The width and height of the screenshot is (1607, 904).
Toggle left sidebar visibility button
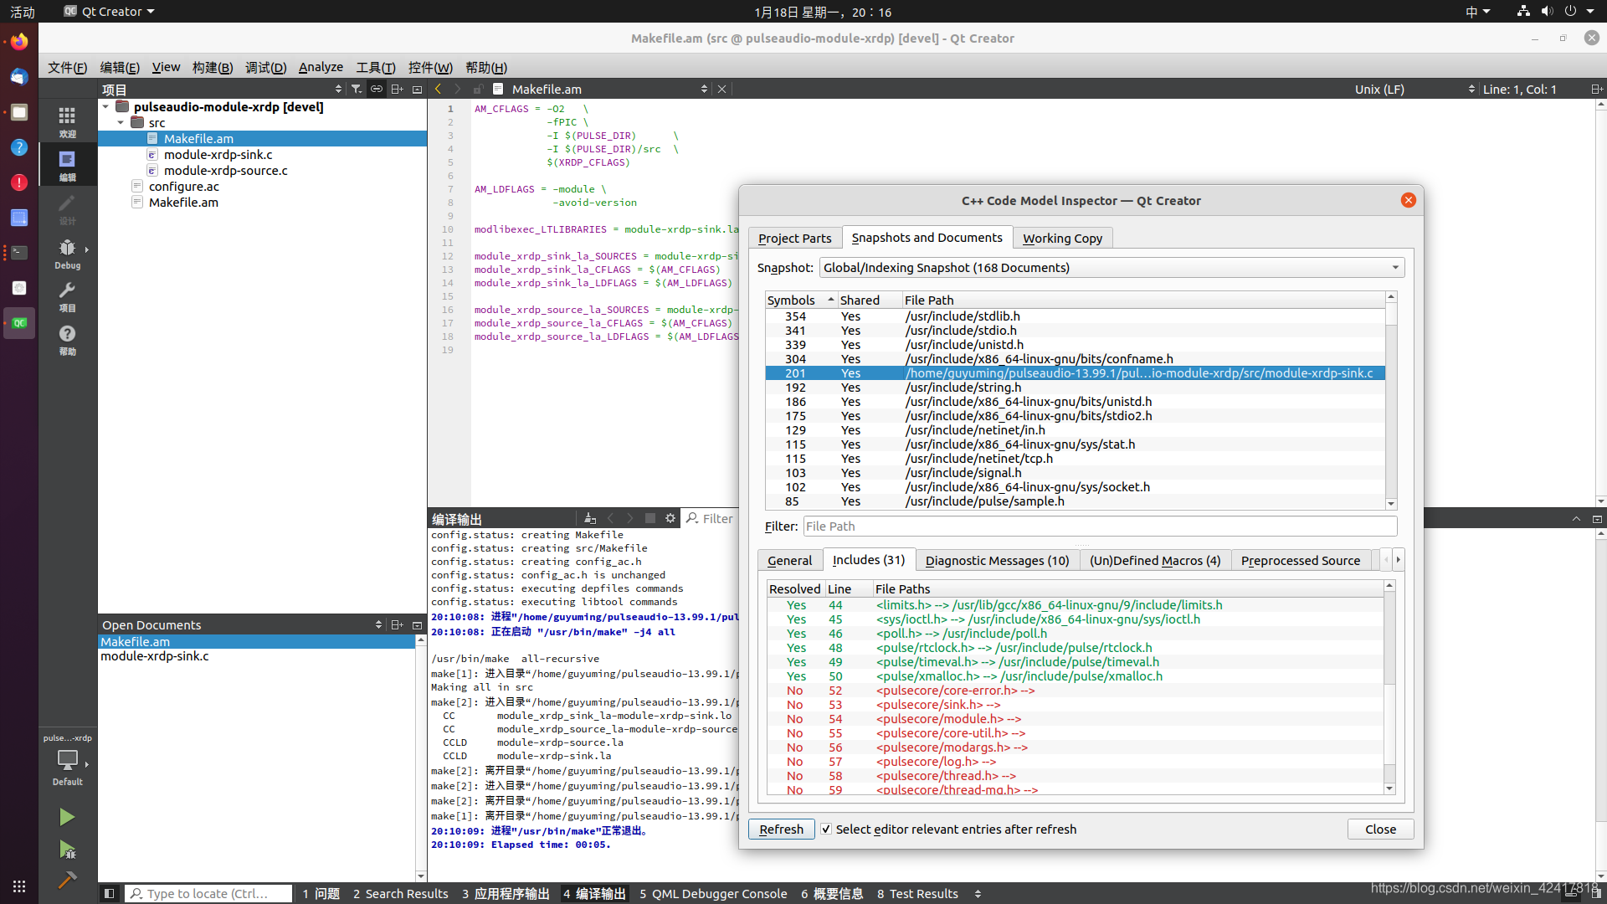click(x=109, y=893)
